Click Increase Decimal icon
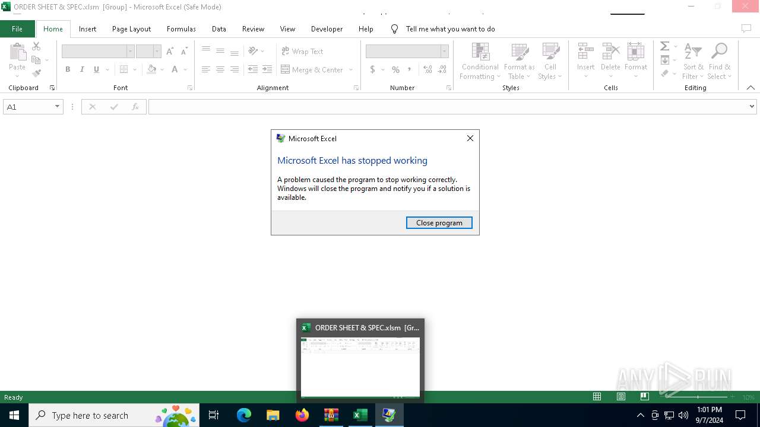The height and width of the screenshot is (427, 760). click(x=427, y=69)
